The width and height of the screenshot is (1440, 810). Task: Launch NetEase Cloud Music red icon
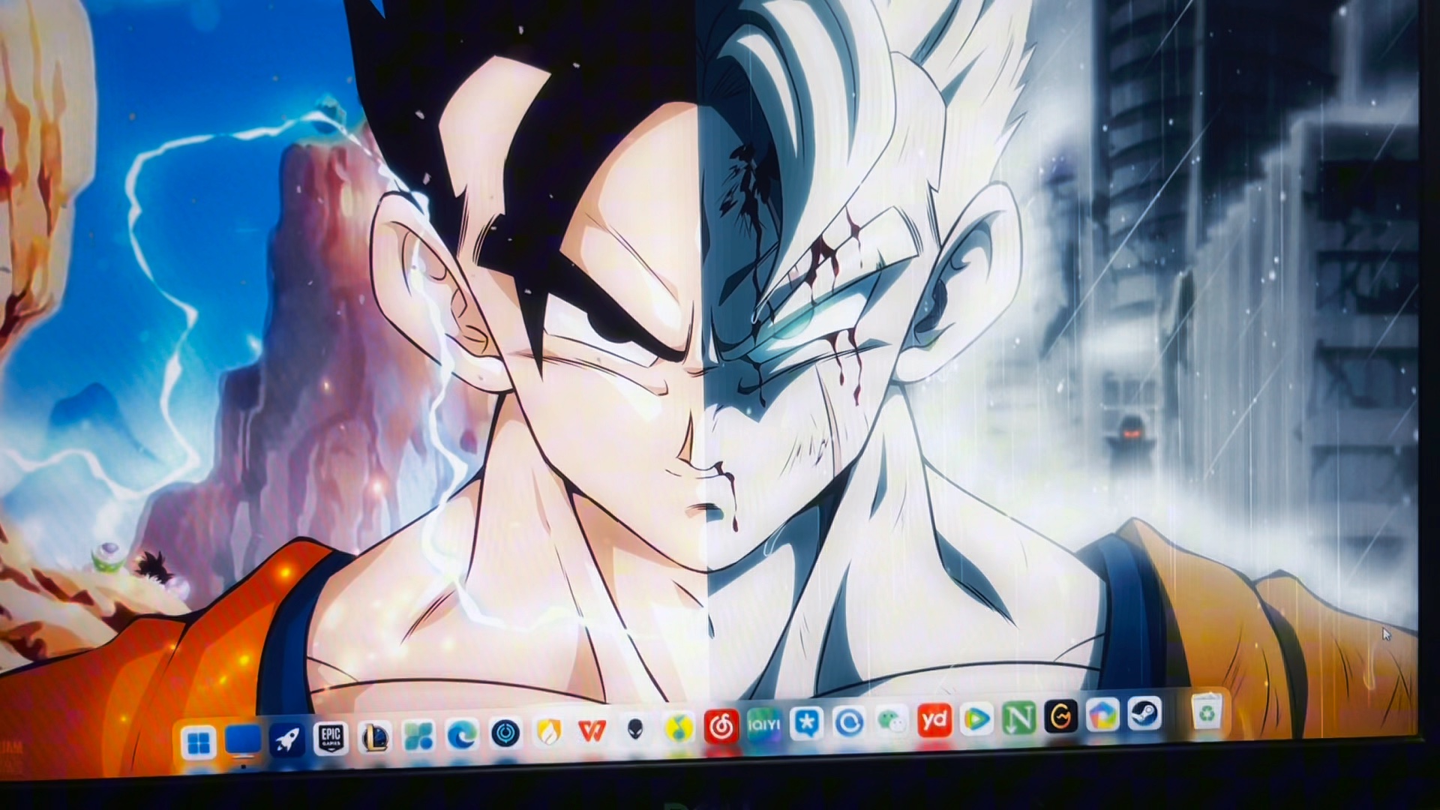point(721,726)
